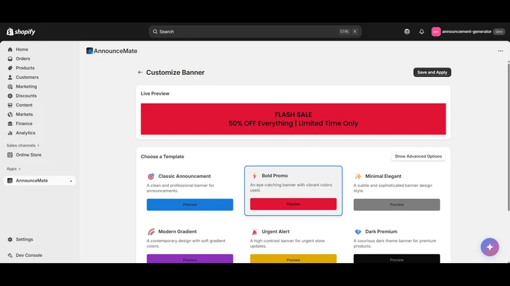Select the Modern Gradient template title
The height and width of the screenshot is (286, 510).
177,231
